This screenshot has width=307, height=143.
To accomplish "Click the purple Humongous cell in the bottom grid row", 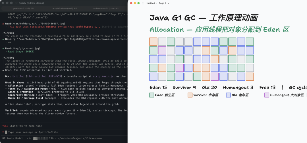I will click(215, 77).
